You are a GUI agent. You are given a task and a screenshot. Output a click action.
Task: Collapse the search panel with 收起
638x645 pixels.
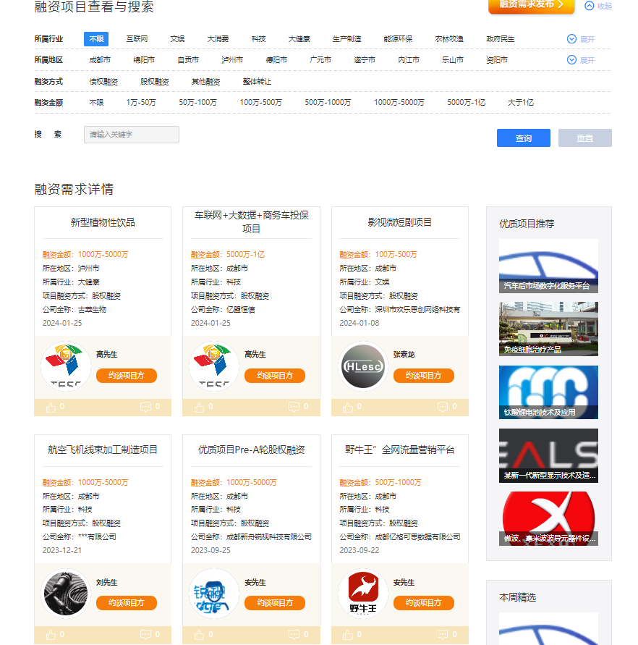598,6
